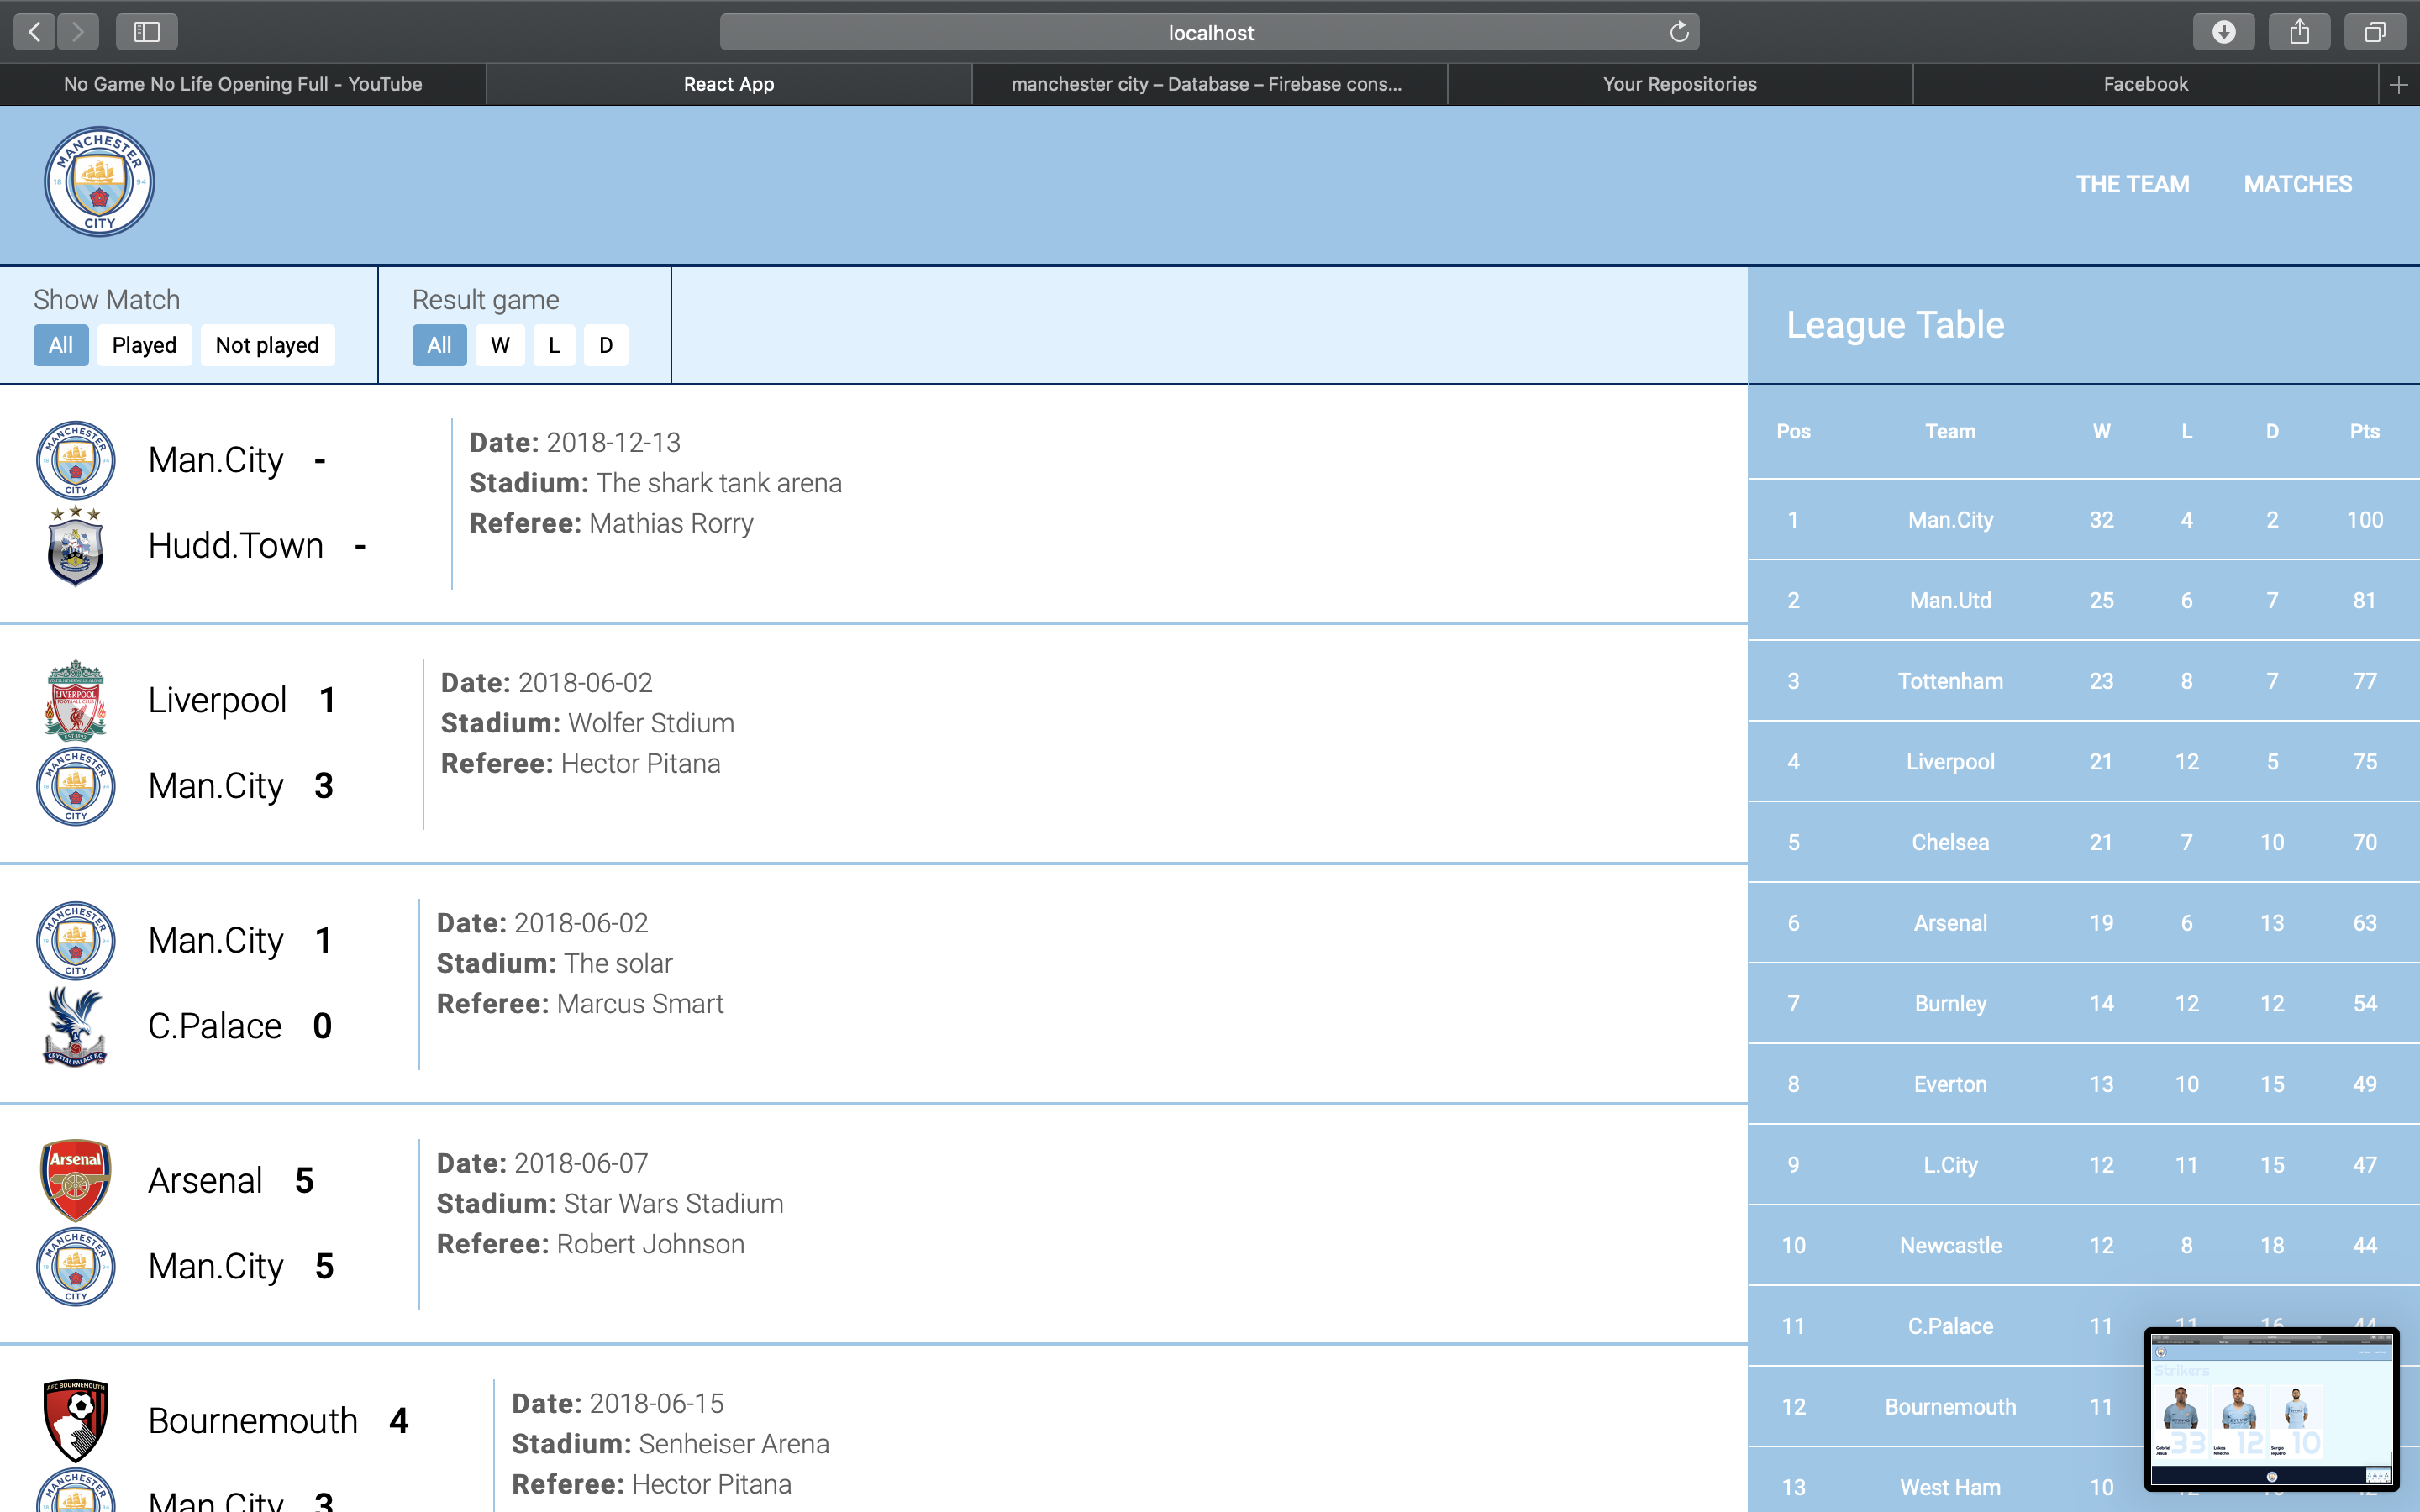This screenshot has height=1512, width=2420.
Task: Click the Liverpool club crest
Action: (x=76, y=699)
